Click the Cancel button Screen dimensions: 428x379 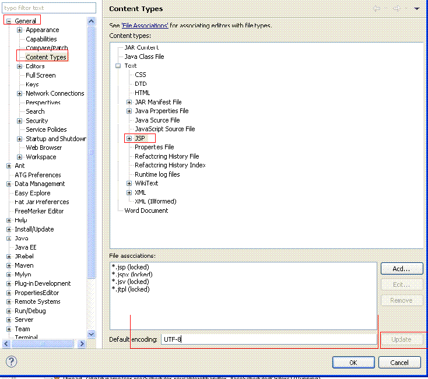pos(399,362)
